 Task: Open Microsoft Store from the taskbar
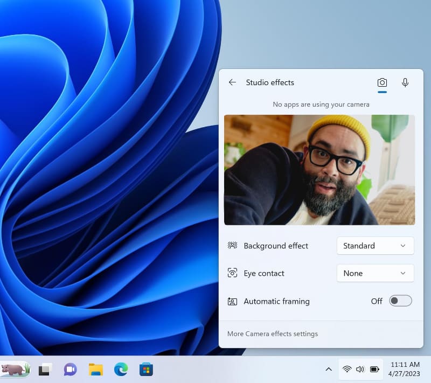click(146, 370)
